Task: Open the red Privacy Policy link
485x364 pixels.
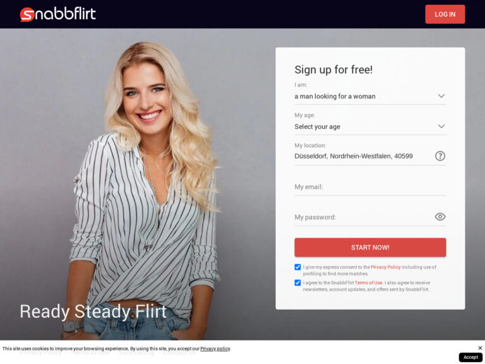Action: click(385, 267)
